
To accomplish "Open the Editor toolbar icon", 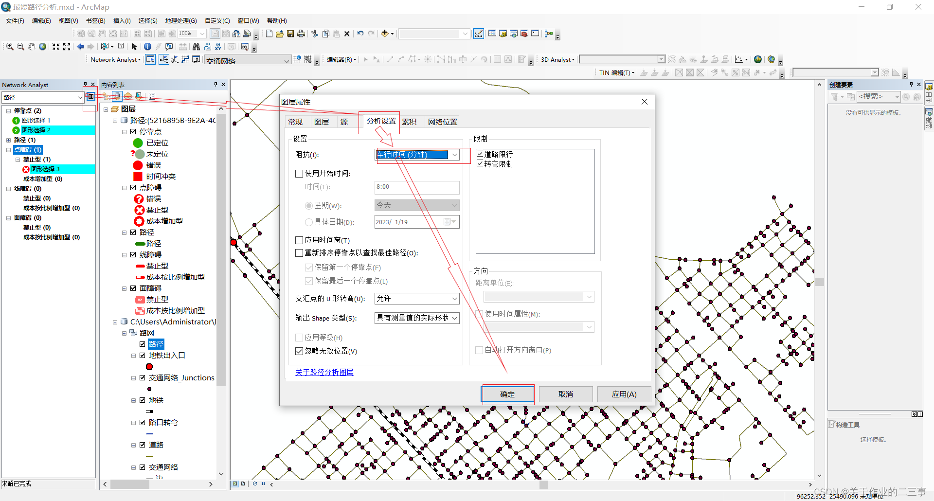I will click(478, 34).
